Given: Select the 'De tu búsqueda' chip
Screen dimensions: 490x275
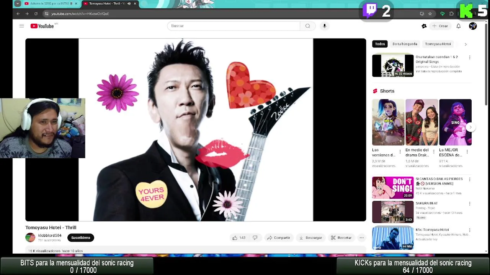Looking at the screenshot, I should point(405,44).
